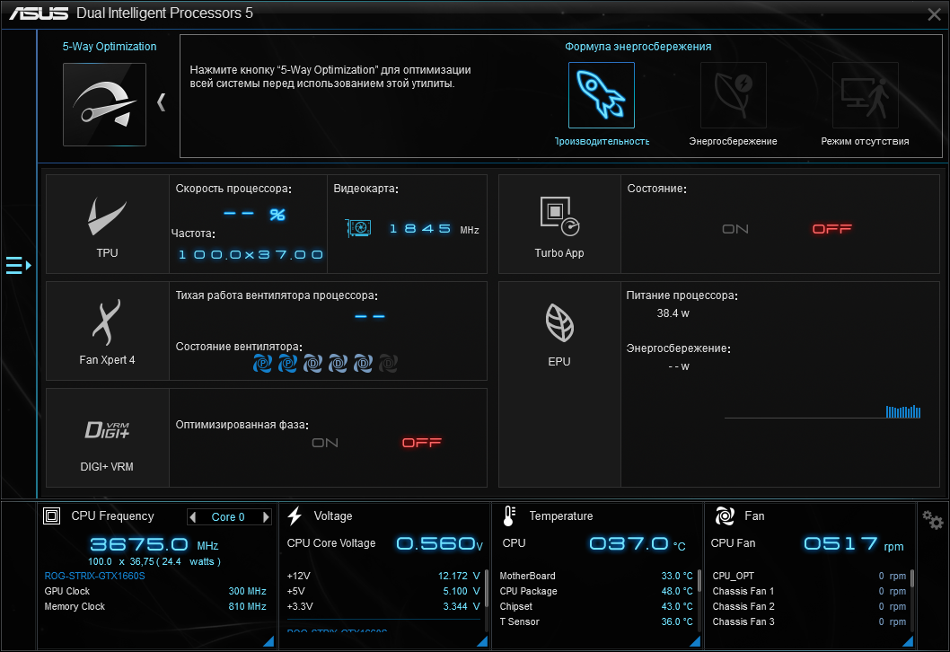Open the TPU panel

[107, 225]
